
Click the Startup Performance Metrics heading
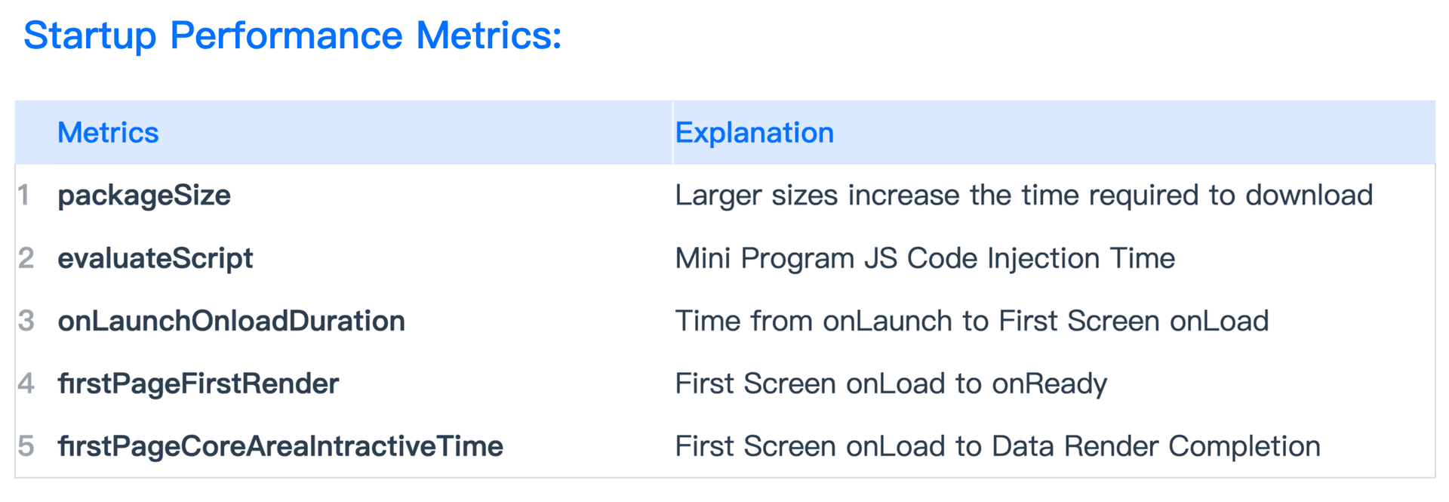pos(293,35)
